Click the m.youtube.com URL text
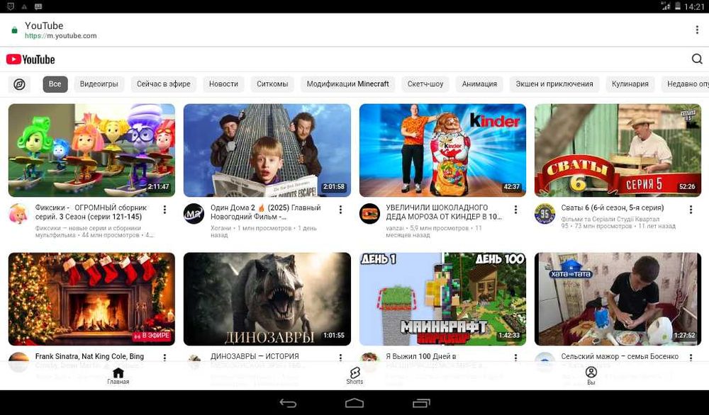This screenshot has height=415, width=709. 60,35
